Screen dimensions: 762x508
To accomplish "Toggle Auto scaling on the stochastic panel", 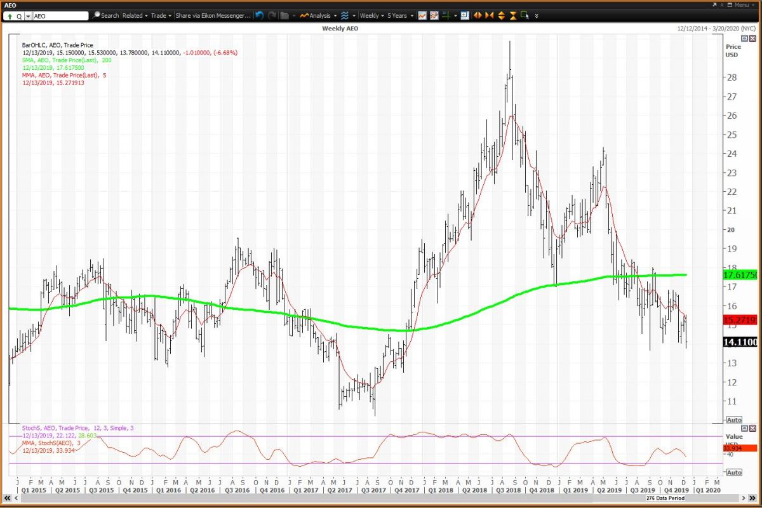I will (733, 472).
